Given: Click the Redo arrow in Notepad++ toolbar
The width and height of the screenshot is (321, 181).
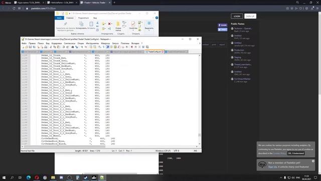Looking at the screenshot, I should coord(68,47).
